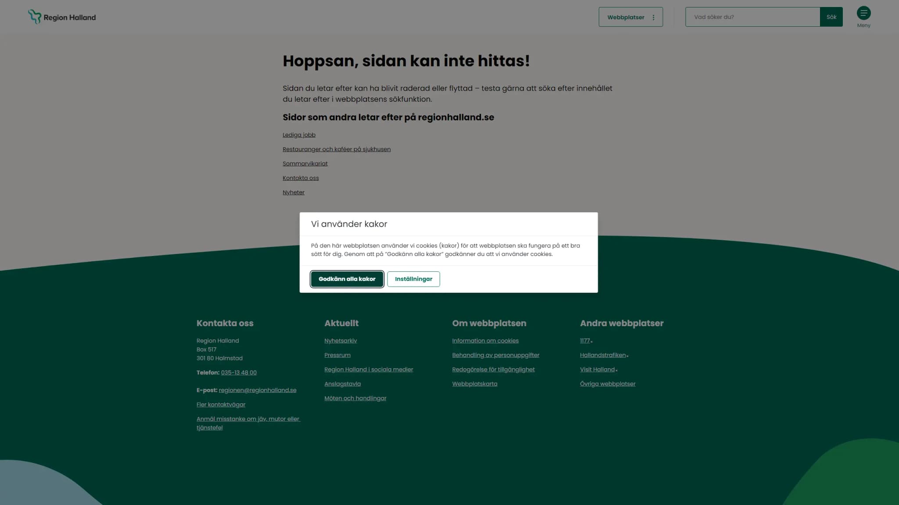This screenshot has width=899, height=505.
Task: Open the Lediga jobb link
Action: click(299, 135)
